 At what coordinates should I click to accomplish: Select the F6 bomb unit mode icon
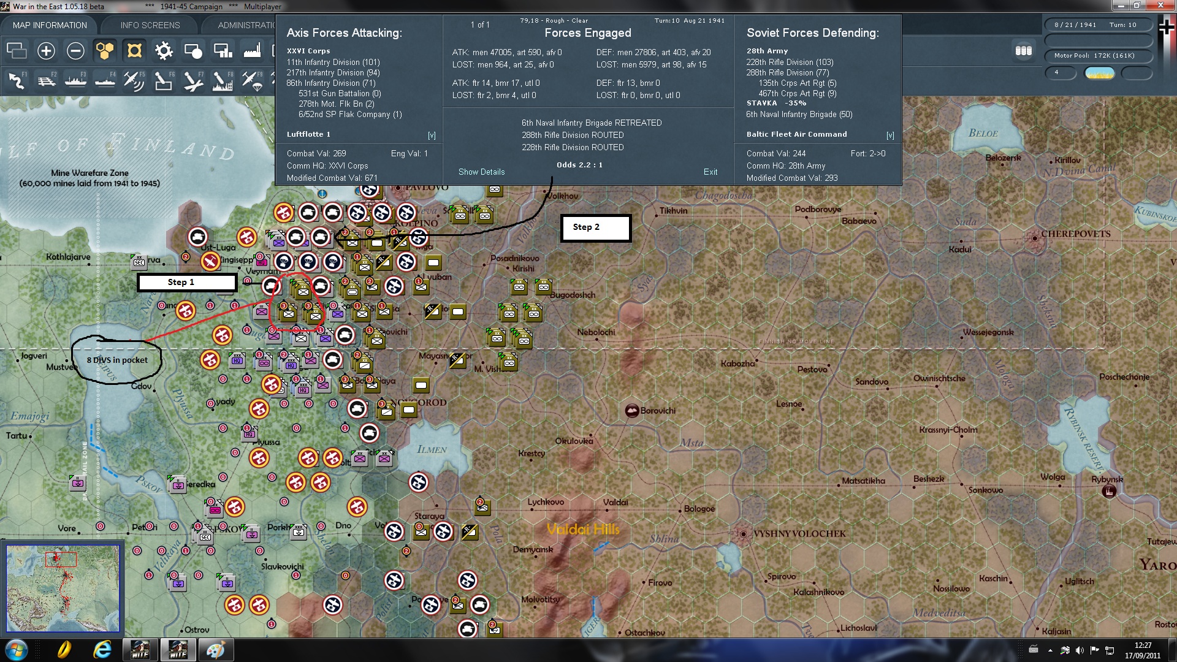point(164,80)
